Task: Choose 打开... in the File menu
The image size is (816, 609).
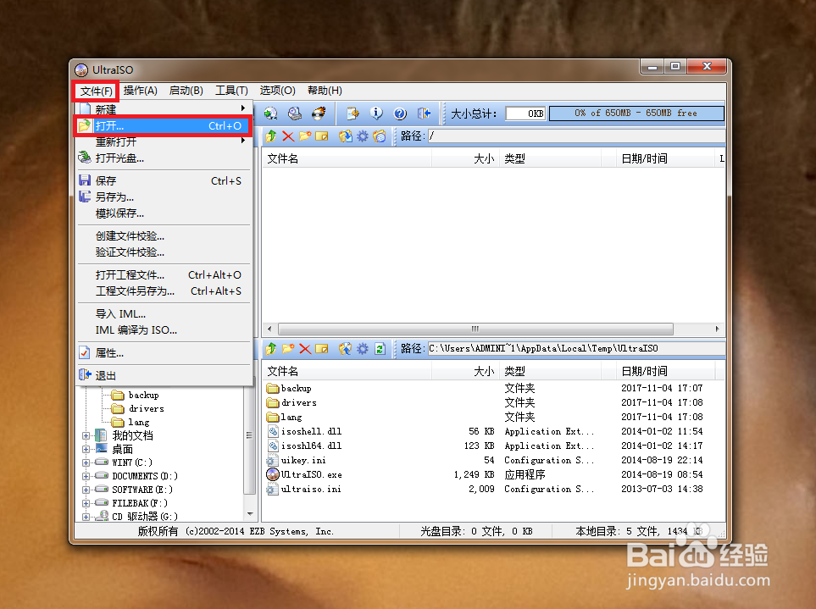Action: coord(163,126)
